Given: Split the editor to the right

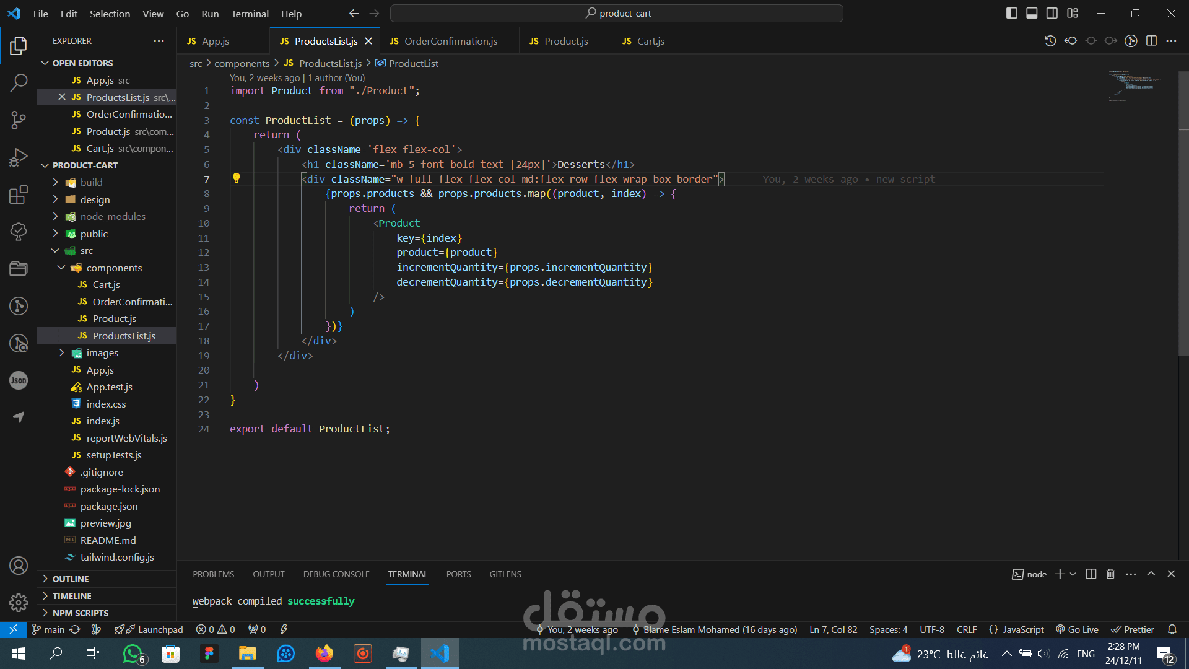Looking at the screenshot, I should click(x=1151, y=41).
